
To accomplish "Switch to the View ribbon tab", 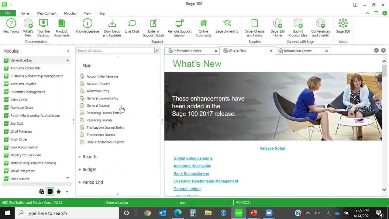I will [87, 13].
